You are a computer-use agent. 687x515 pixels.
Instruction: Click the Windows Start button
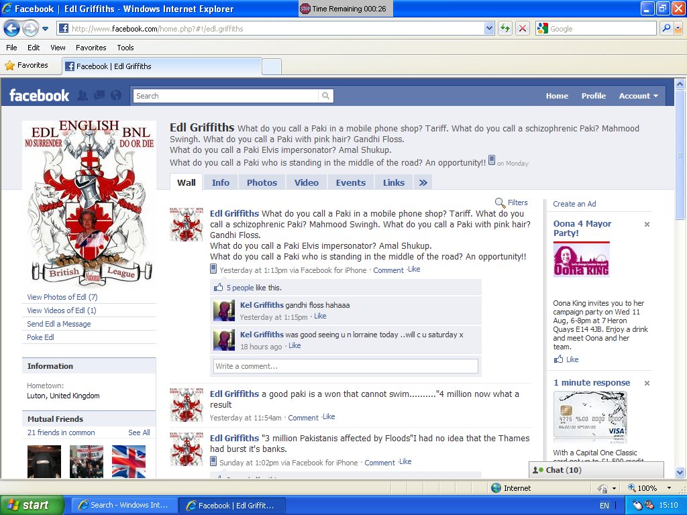pyautogui.click(x=32, y=506)
